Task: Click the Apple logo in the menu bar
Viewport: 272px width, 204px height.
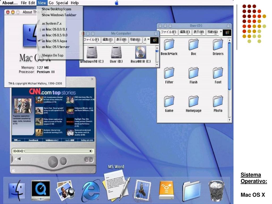Action: 117,3
